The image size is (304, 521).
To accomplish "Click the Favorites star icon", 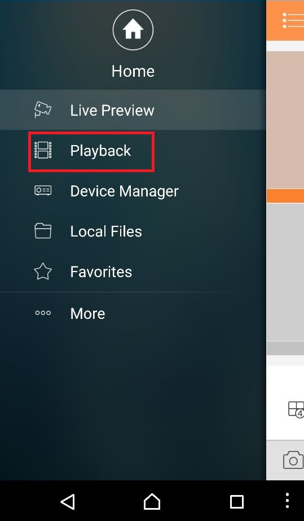I will 43,271.
